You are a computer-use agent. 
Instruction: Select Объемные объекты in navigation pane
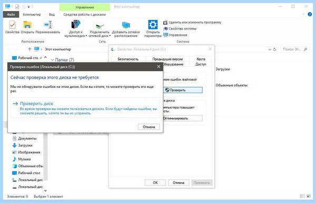27,166
